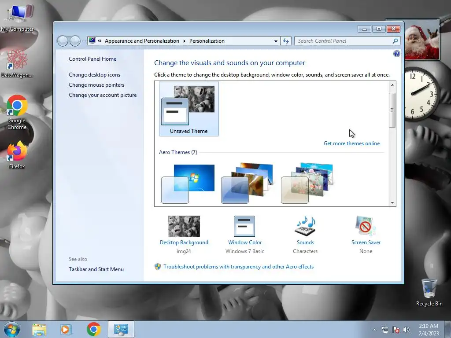
Task: Open Chrome from the taskbar
Action: 93,329
